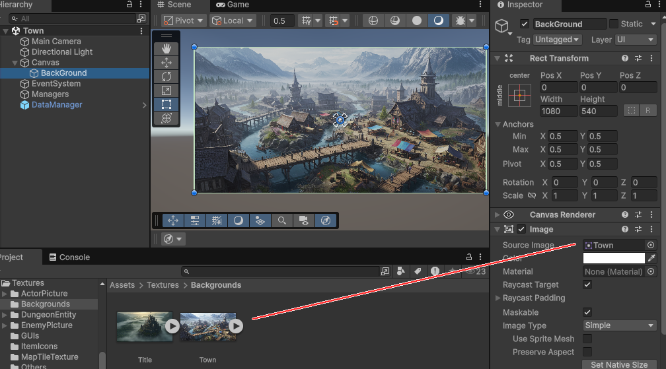Select the Hand tool in Scene toolbar
The image size is (666, 369).
166,48
